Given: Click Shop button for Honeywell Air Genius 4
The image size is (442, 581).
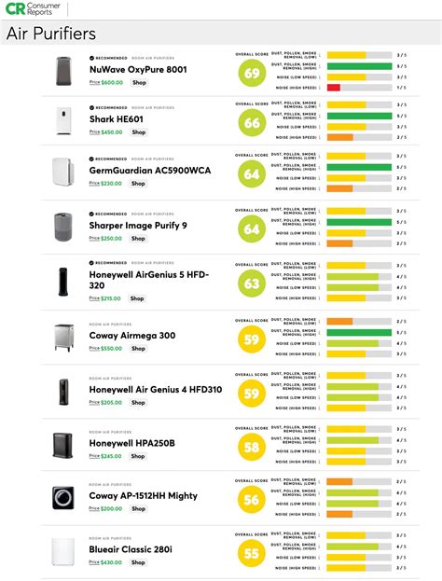Looking at the screenshot, I should point(138,402).
